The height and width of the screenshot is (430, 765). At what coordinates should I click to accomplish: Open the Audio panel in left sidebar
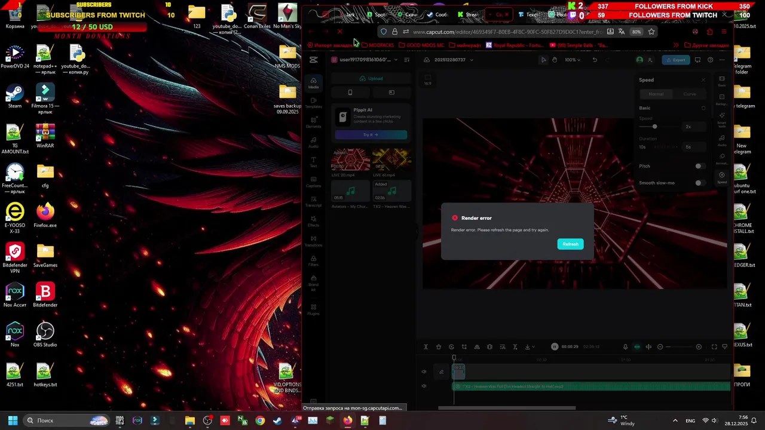[313, 142]
